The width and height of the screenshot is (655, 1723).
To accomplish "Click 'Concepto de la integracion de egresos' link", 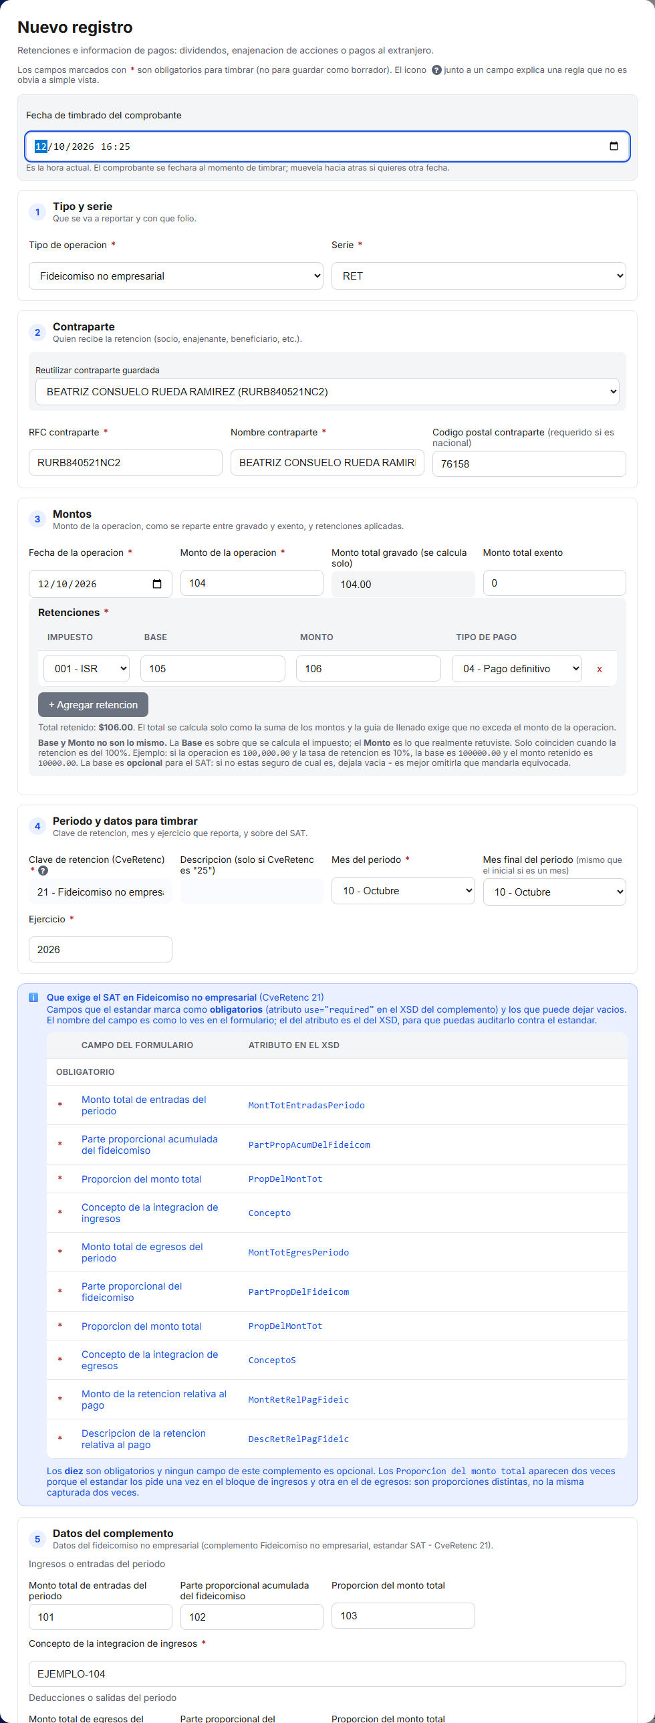I will pos(150,1360).
